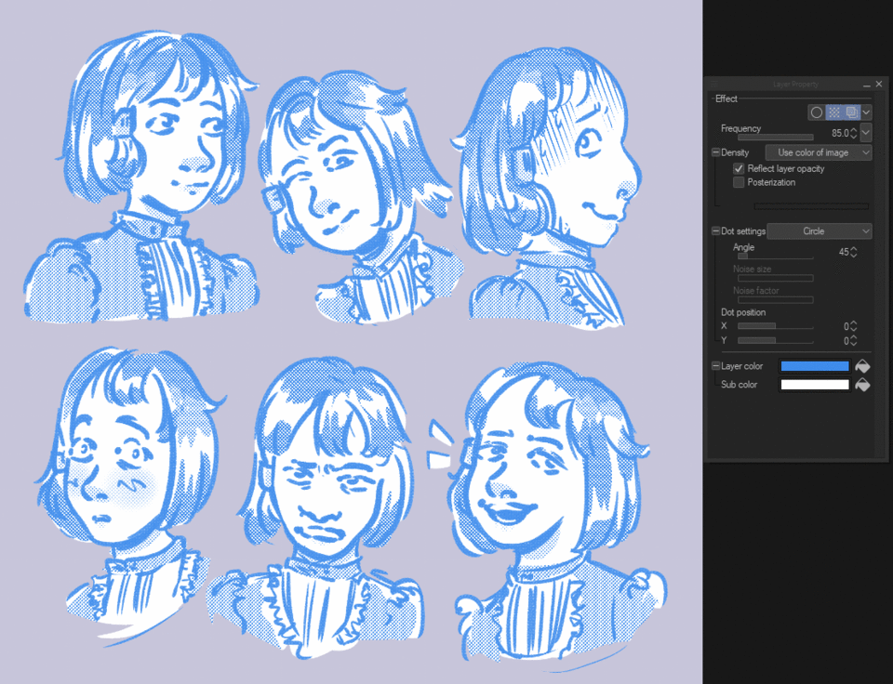Collapse the Layer color section
The width and height of the screenshot is (893, 684).
pyautogui.click(x=716, y=366)
